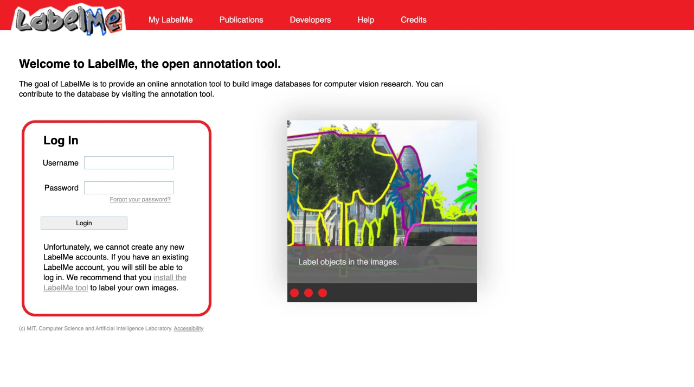Select the first red slideshow dot
The height and width of the screenshot is (387, 694).
pos(294,293)
